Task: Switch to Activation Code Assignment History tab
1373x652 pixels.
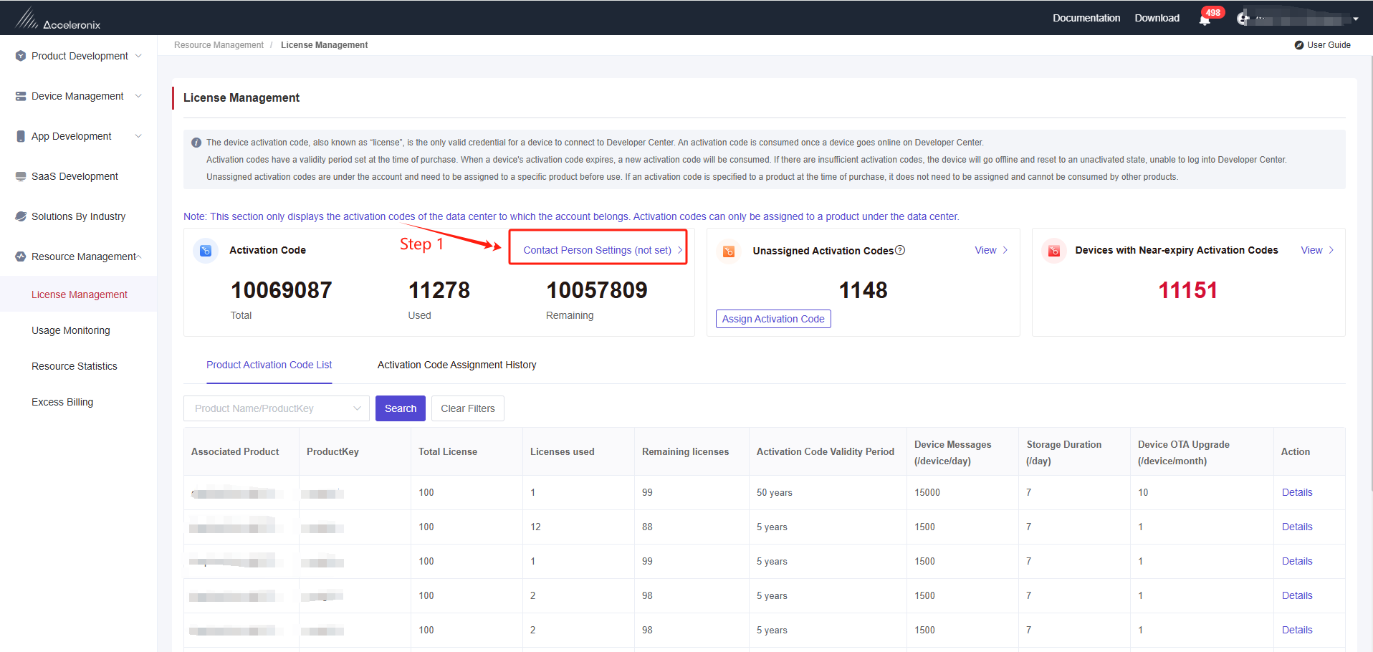Action: pyautogui.click(x=457, y=365)
